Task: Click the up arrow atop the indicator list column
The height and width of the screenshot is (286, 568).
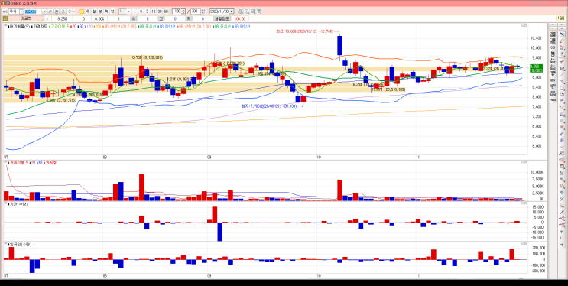Action: [553, 24]
